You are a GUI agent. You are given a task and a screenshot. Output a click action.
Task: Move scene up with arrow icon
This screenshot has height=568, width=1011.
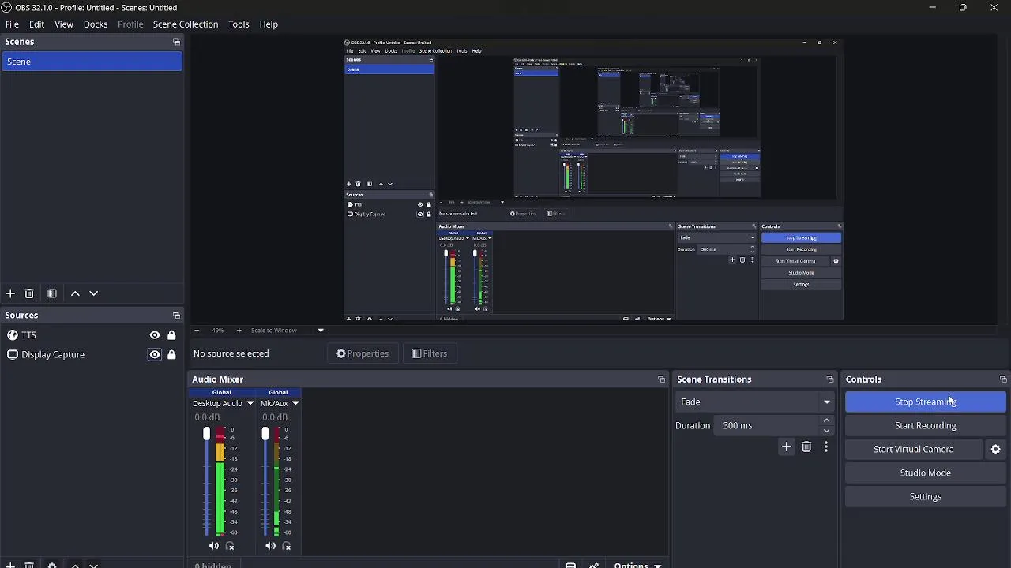(x=75, y=293)
